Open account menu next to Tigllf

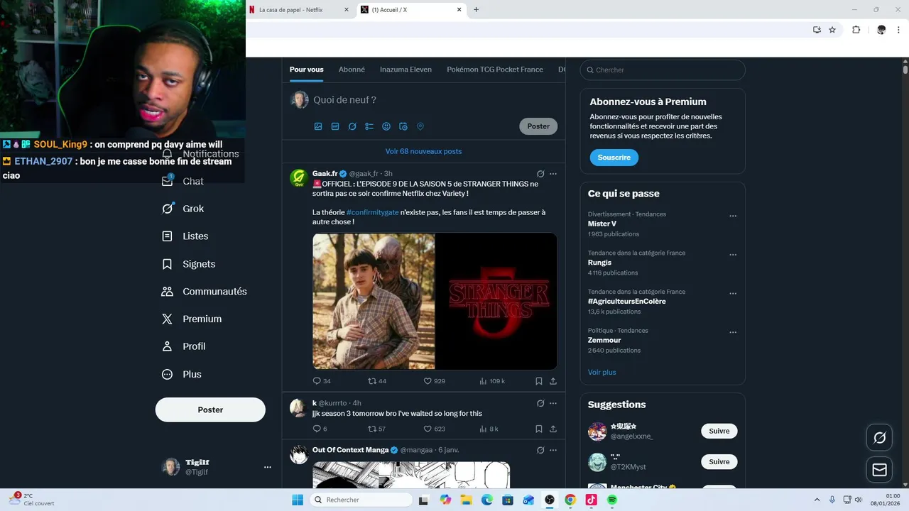point(268,467)
